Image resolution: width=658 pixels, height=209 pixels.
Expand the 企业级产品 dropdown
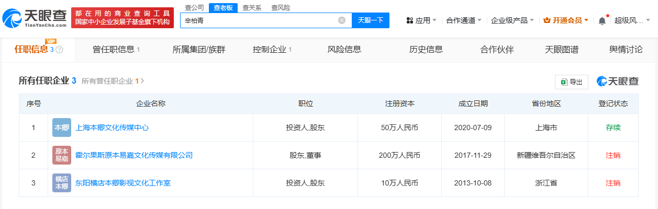(x=512, y=20)
